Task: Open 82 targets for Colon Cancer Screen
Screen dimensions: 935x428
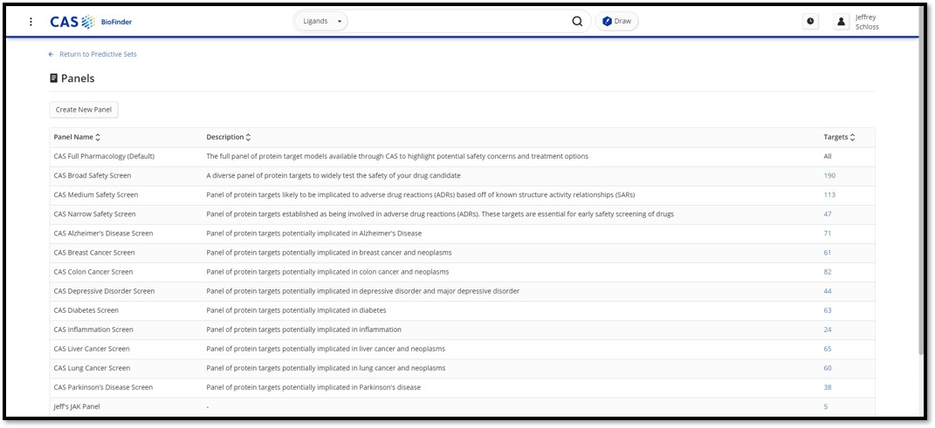Action: point(828,271)
